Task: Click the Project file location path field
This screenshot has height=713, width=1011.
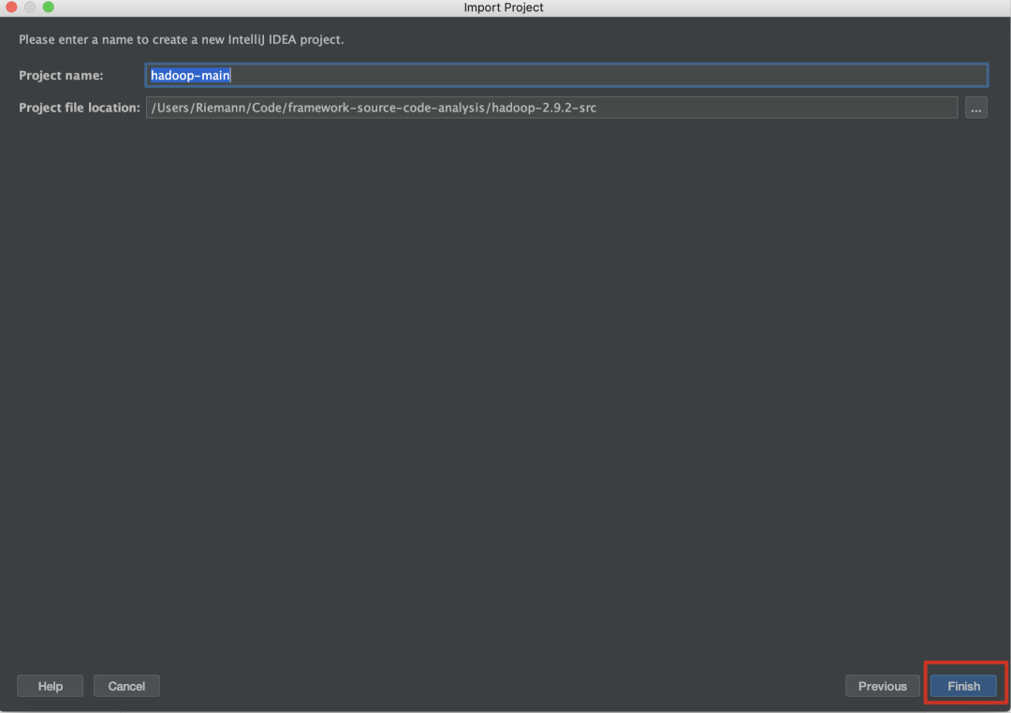Action: [552, 108]
